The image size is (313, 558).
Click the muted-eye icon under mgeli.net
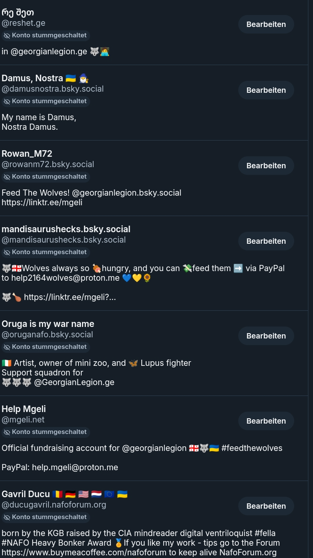(7, 432)
